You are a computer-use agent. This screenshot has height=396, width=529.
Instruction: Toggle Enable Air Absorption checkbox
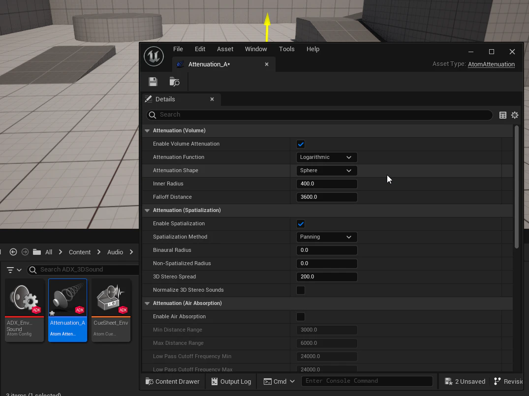[x=301, y=317]
